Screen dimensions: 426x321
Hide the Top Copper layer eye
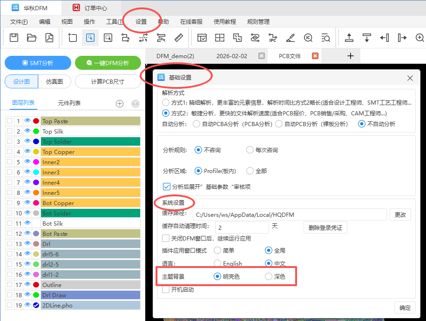(x=27, y=151)
